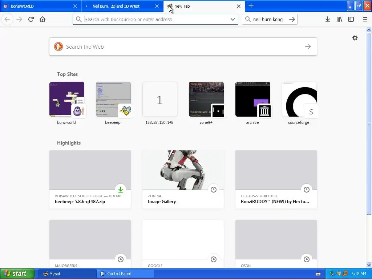The height and width of the screenshot is (279, 372).
Task: Submit web search with the arrow
Action: coord(308,46)
